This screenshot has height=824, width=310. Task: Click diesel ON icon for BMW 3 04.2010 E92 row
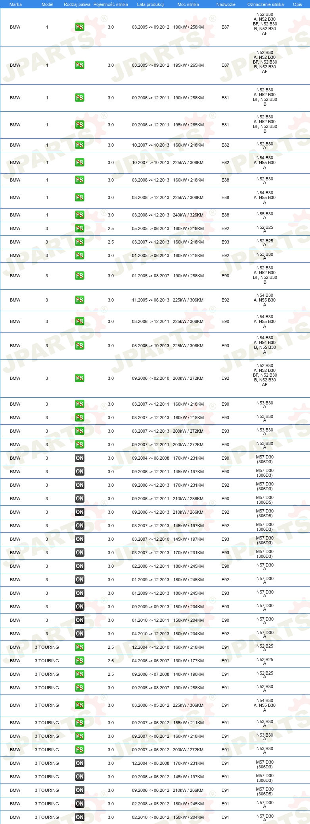click(x=79, y=634)
